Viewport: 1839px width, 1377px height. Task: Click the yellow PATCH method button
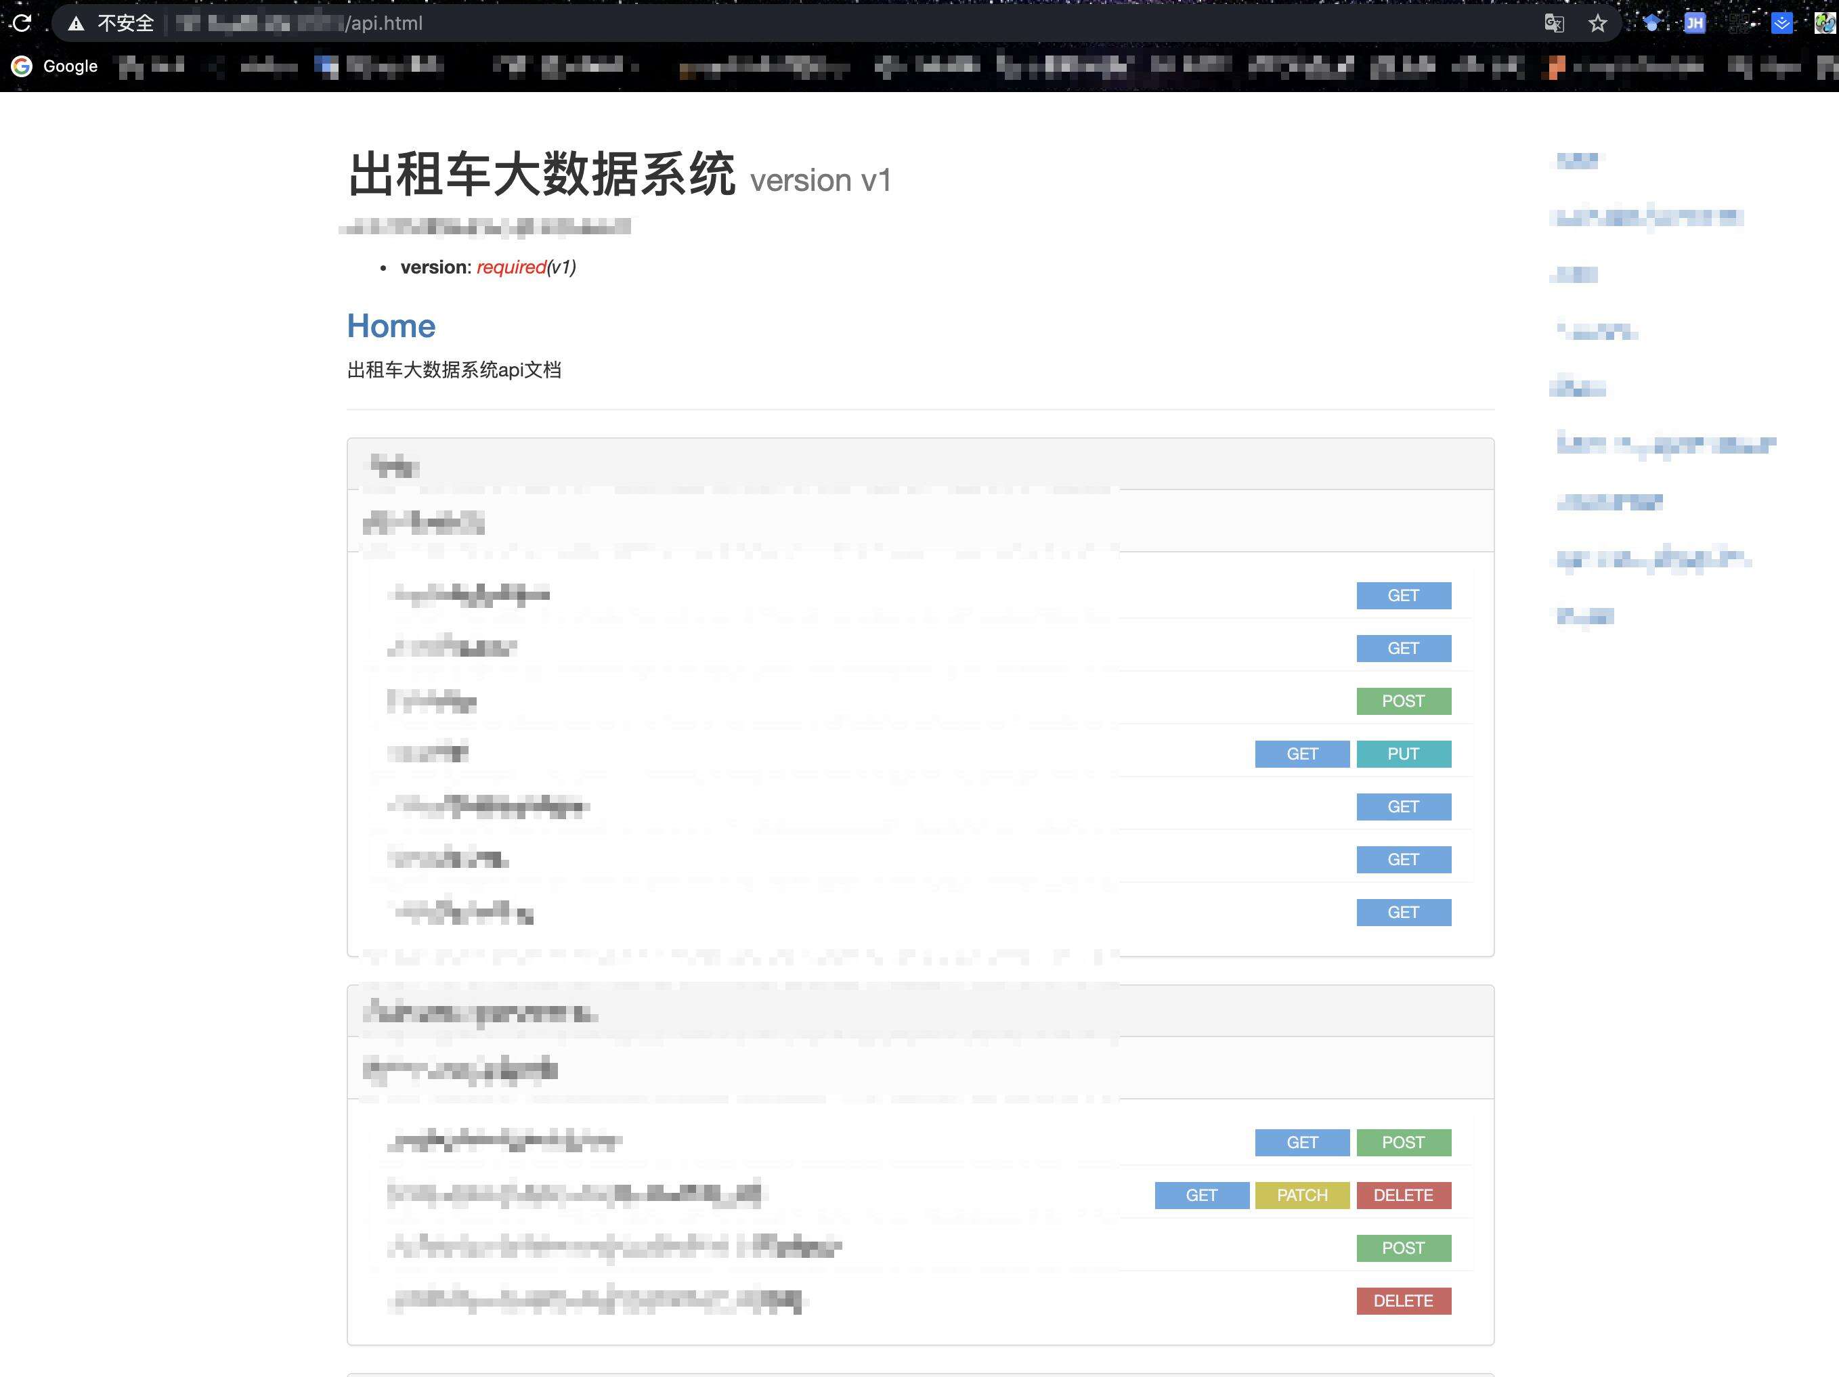[x=1301, y=1195]
